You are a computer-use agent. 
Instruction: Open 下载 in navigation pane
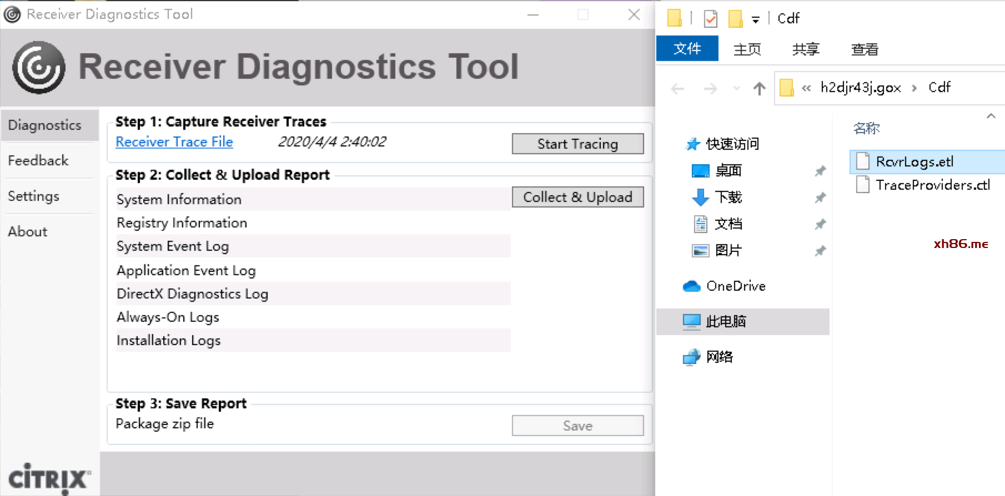tap(728, 197)
